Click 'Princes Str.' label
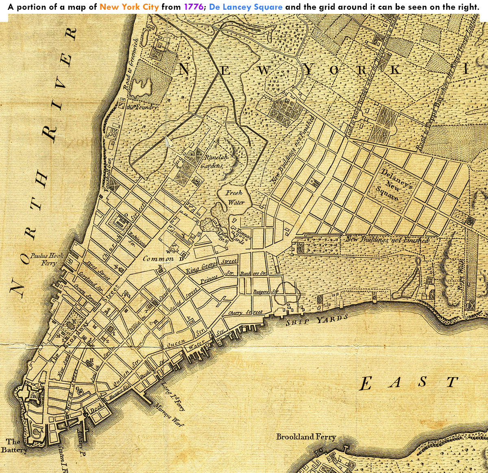 217,277
